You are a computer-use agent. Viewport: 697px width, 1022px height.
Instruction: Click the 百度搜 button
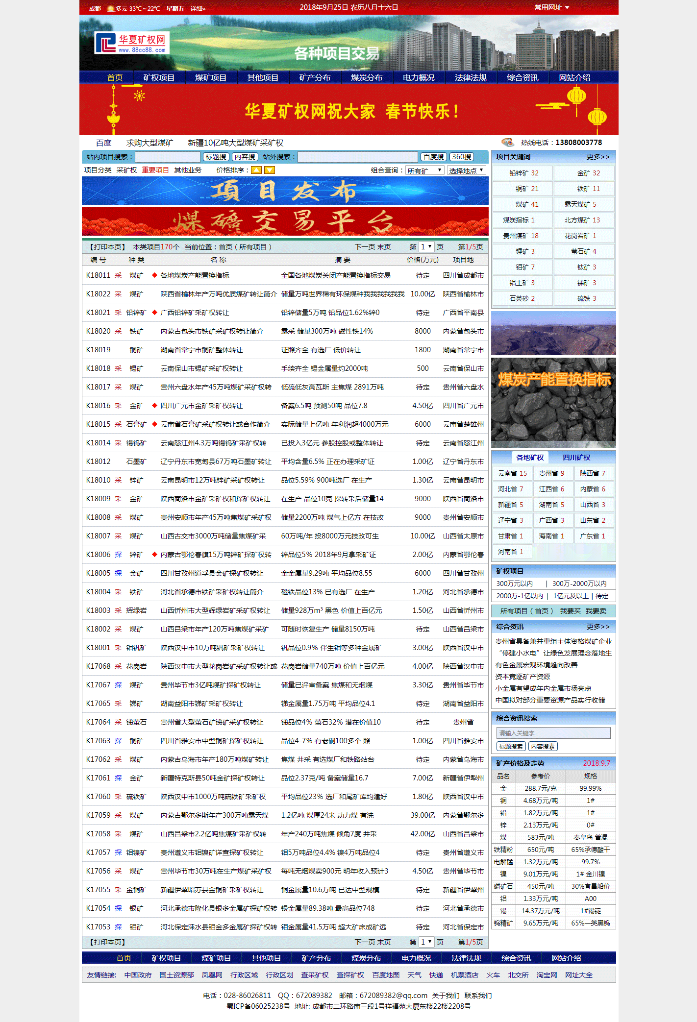coord(433,157)
